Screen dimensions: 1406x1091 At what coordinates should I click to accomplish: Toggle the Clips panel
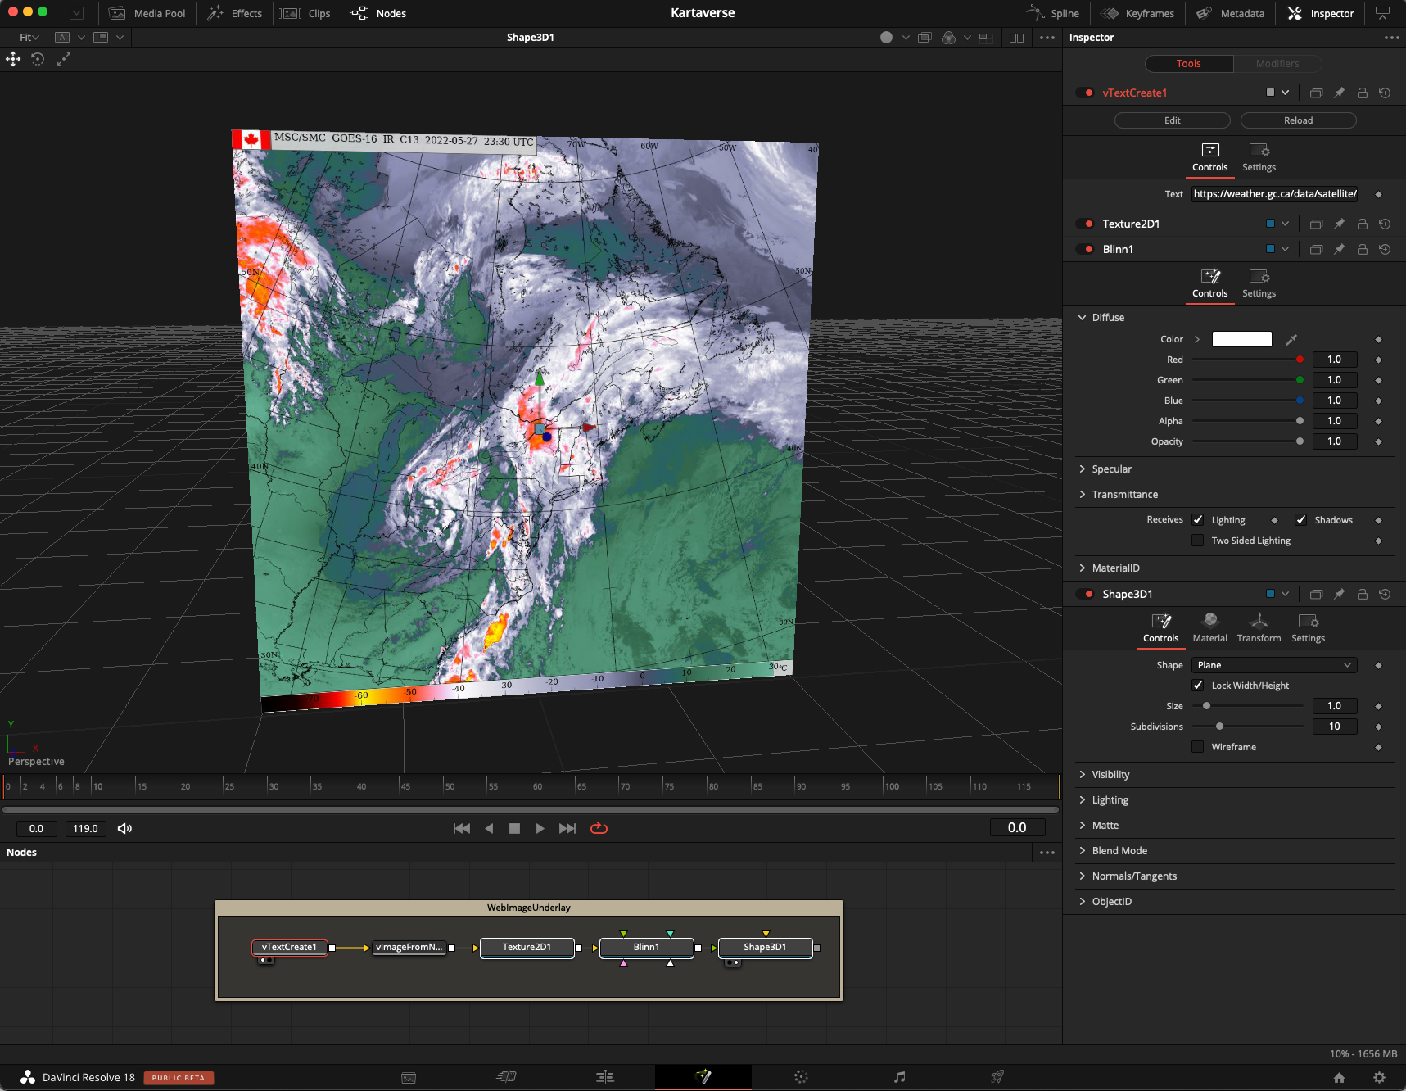pos(305,13)
